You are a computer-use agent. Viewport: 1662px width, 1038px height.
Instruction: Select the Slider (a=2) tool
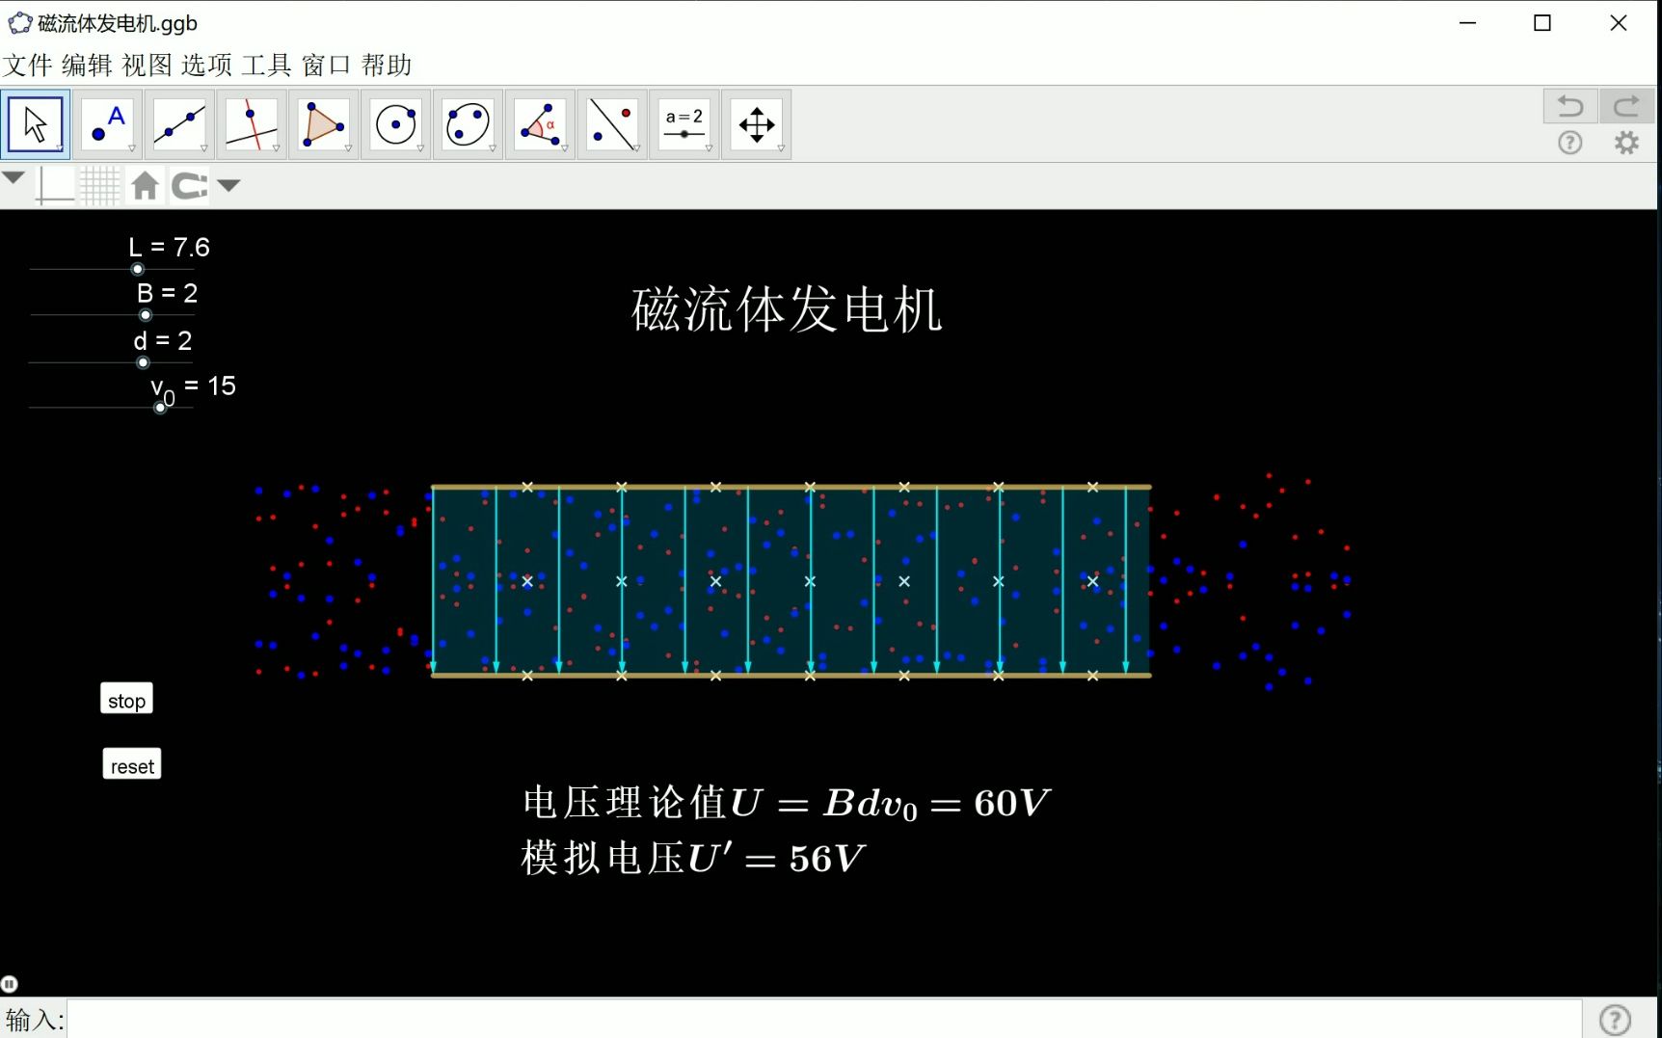point(684,124)
